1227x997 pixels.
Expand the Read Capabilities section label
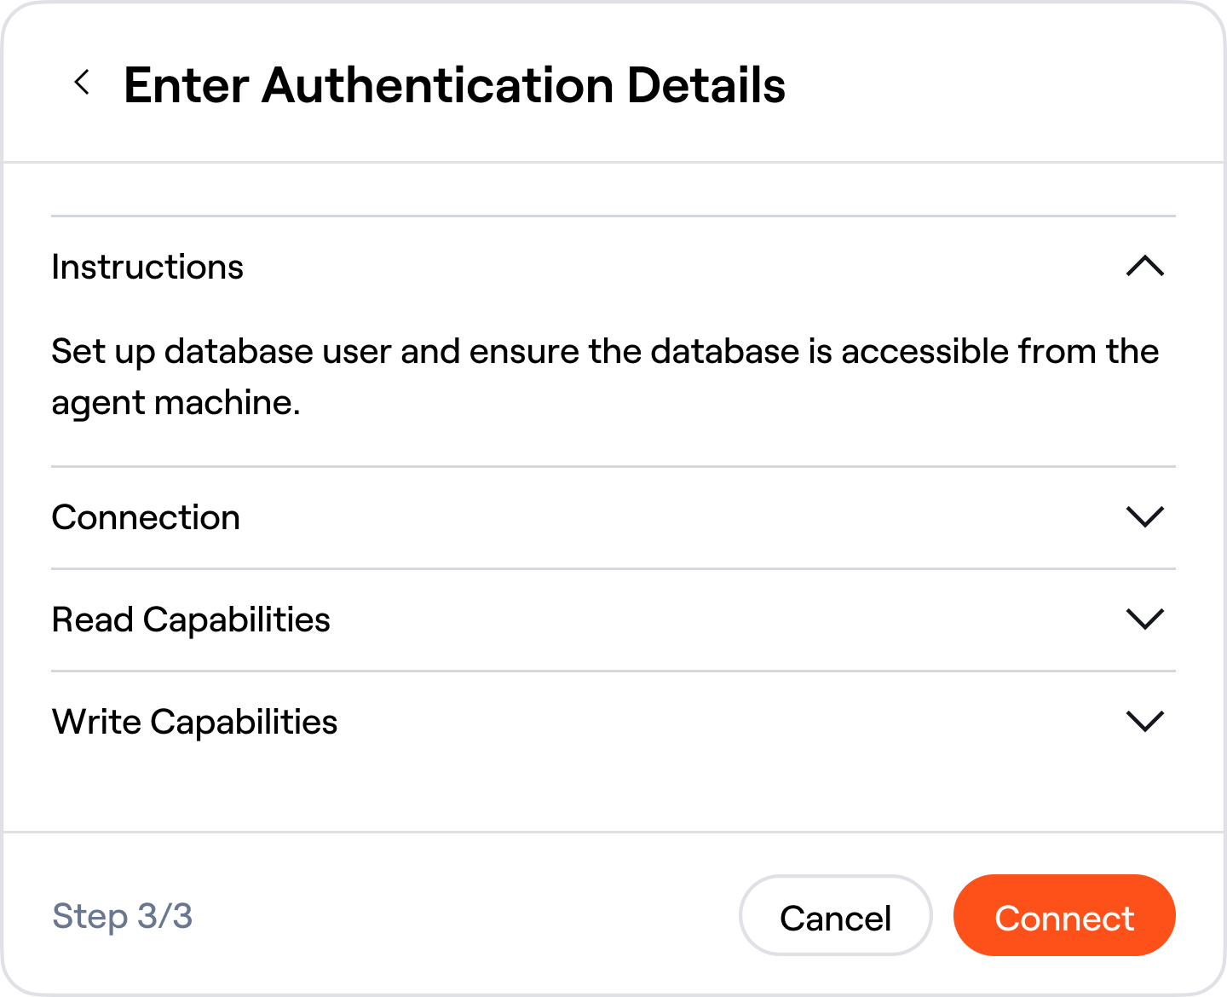tap(191, 620)
